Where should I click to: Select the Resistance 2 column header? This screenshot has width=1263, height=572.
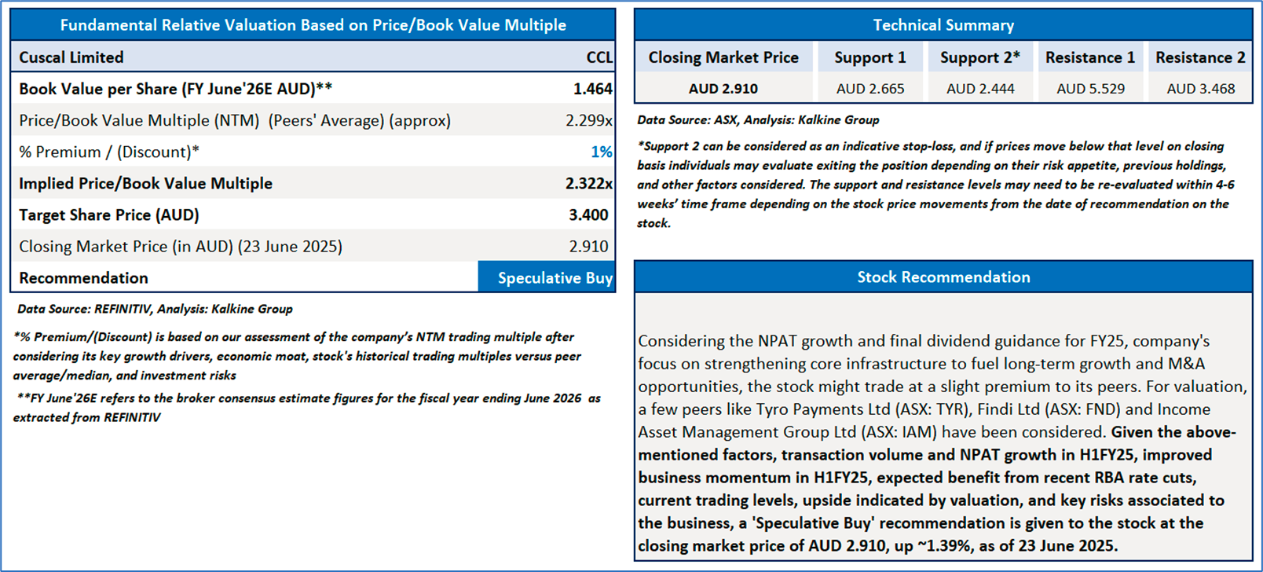pyautogui.click(x=1200, y=57)
